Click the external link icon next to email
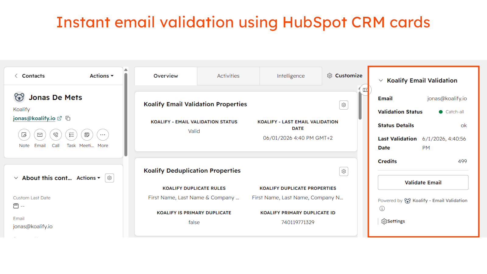 click(x=60, y=118)
